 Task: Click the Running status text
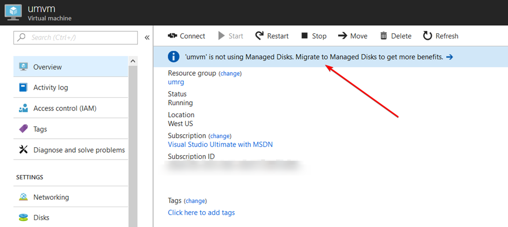pos(180,103)
